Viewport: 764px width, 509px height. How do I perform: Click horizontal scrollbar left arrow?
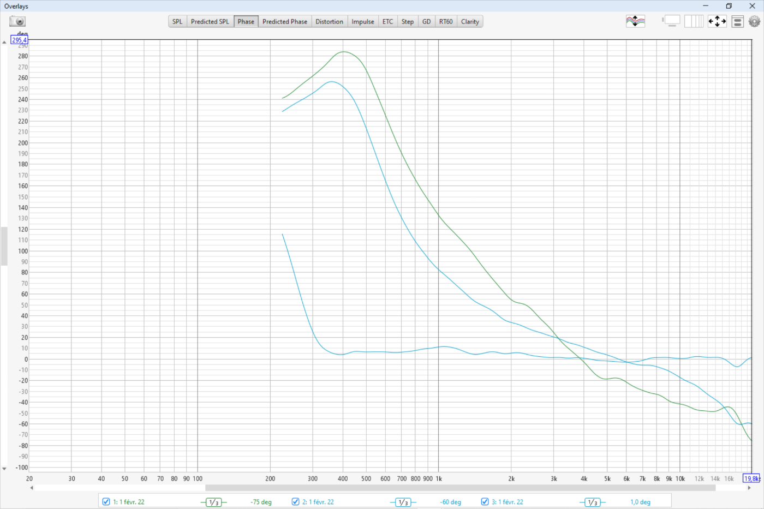coord(32,488)
